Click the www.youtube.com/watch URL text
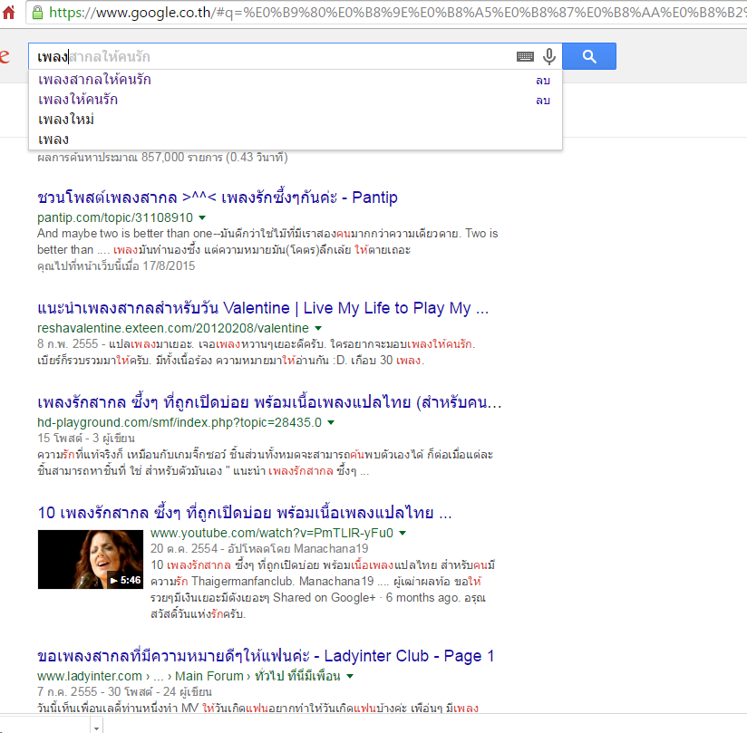 pyautogui.click(x=272, y=533)
